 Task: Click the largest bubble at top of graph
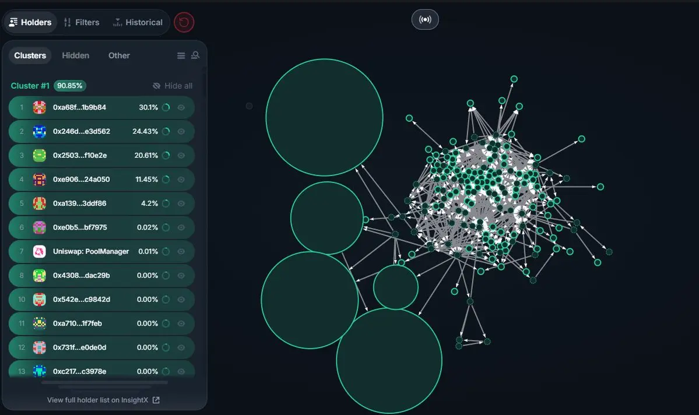(x=324, y=117)
